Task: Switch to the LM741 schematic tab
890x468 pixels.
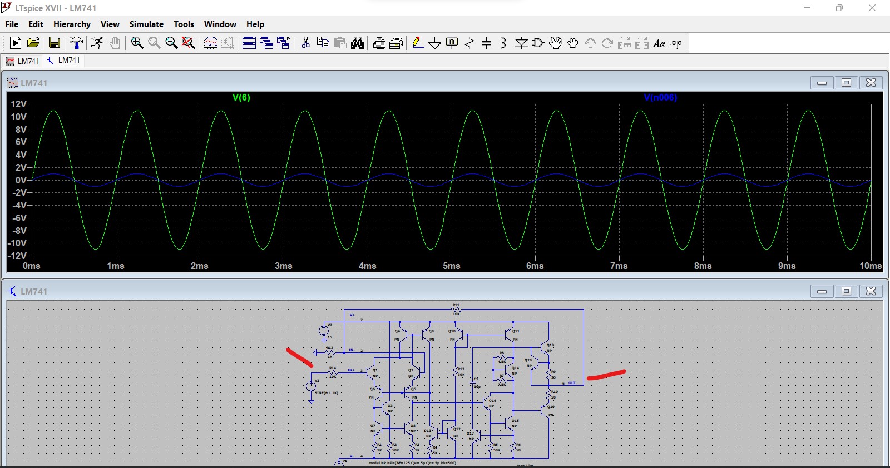Action: click(64, 61)
